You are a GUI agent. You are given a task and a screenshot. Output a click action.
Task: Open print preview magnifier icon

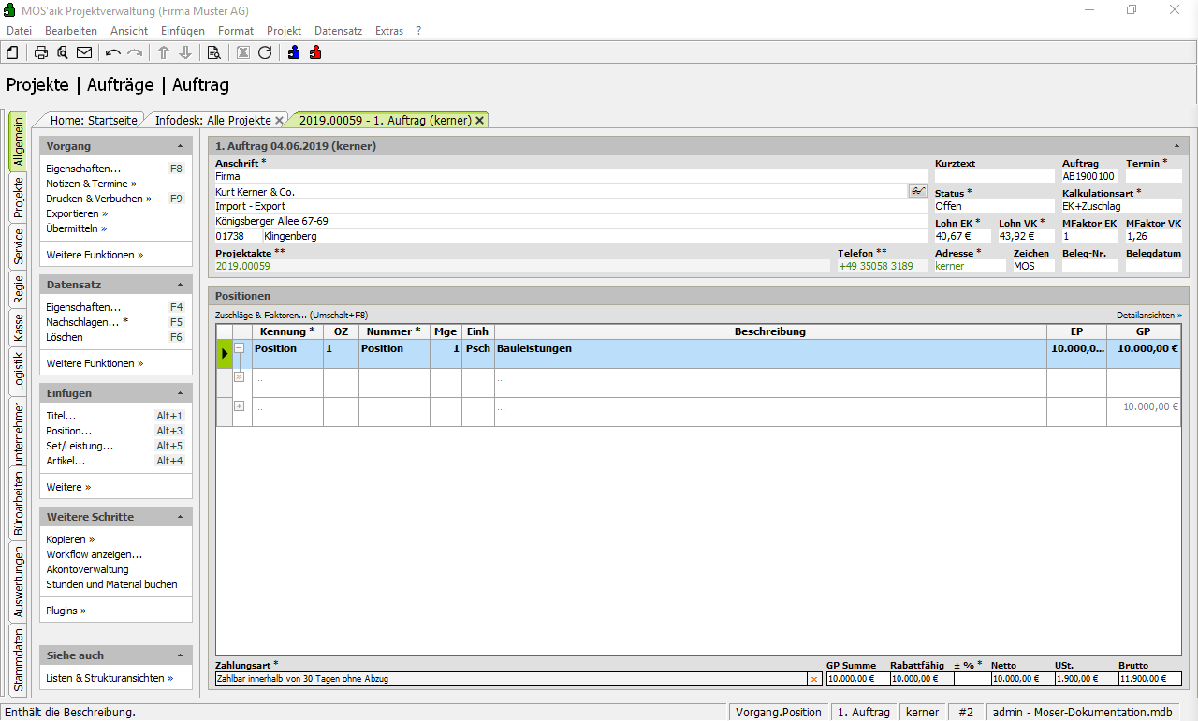click(x=63, y=52)
